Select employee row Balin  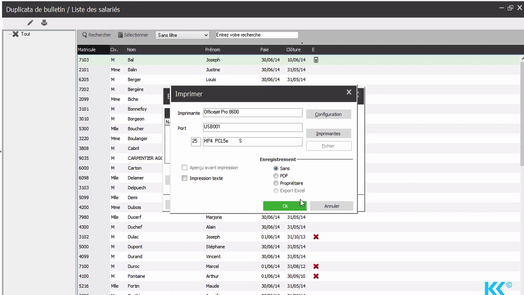pyautogui.click(x=299, y=70)
